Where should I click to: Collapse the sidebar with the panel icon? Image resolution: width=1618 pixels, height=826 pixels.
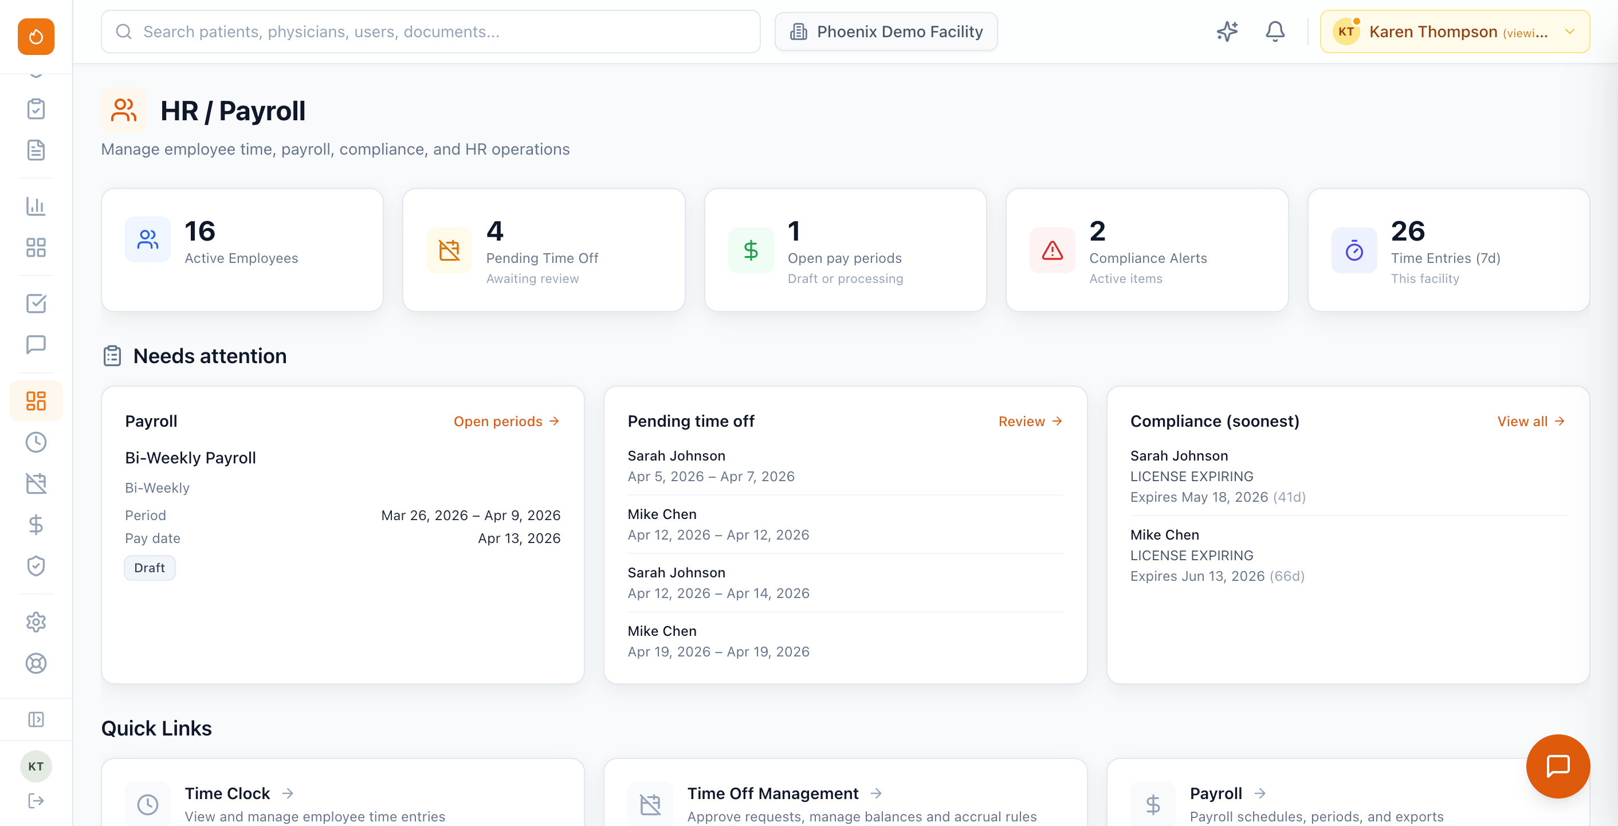[x=36, y=719]
